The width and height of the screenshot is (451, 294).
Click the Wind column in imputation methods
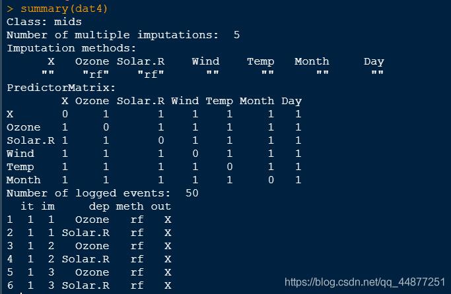pos(205,61)
